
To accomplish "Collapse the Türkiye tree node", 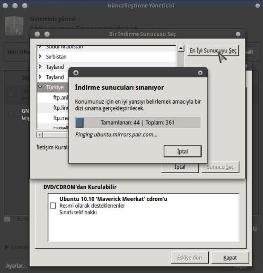I will pyautogui.click(x=41, y=87).
